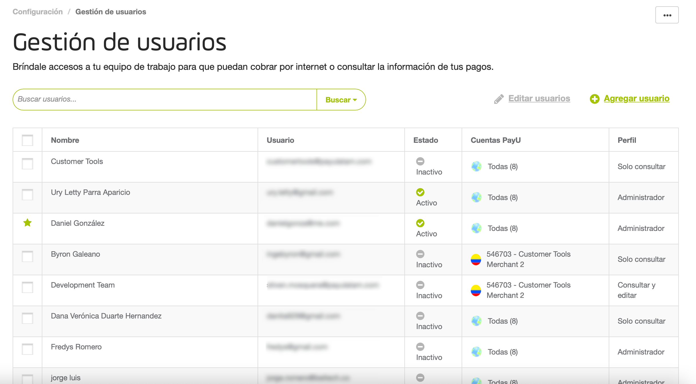Check the box for Byron Galeano

[27, 256]
